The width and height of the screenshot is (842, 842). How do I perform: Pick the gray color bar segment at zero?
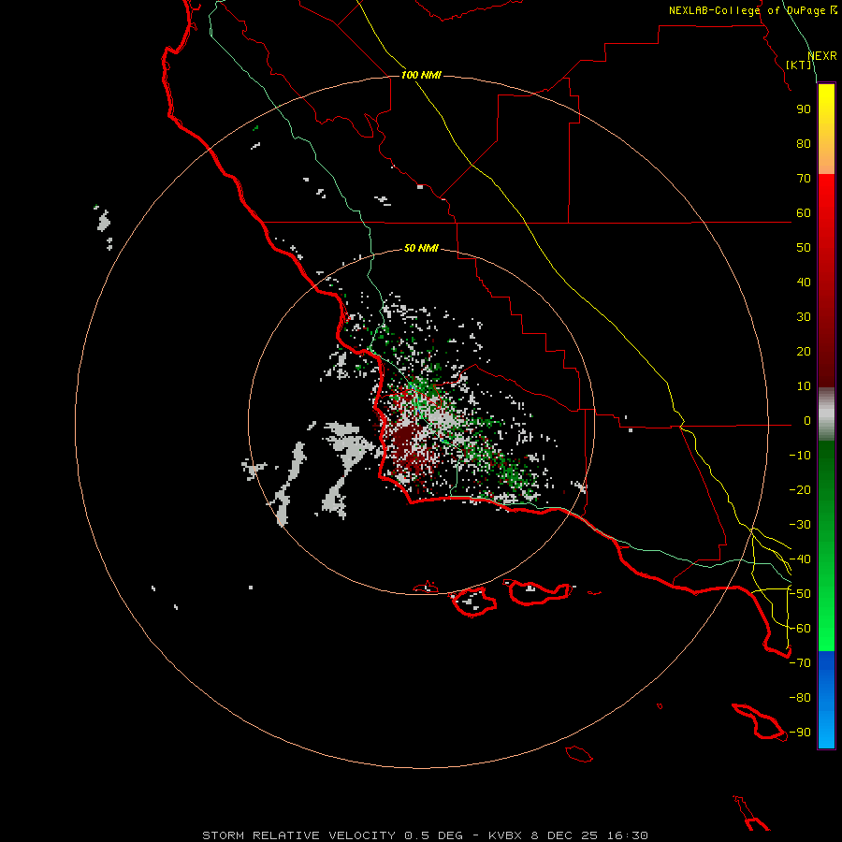(x=826, y=414)
